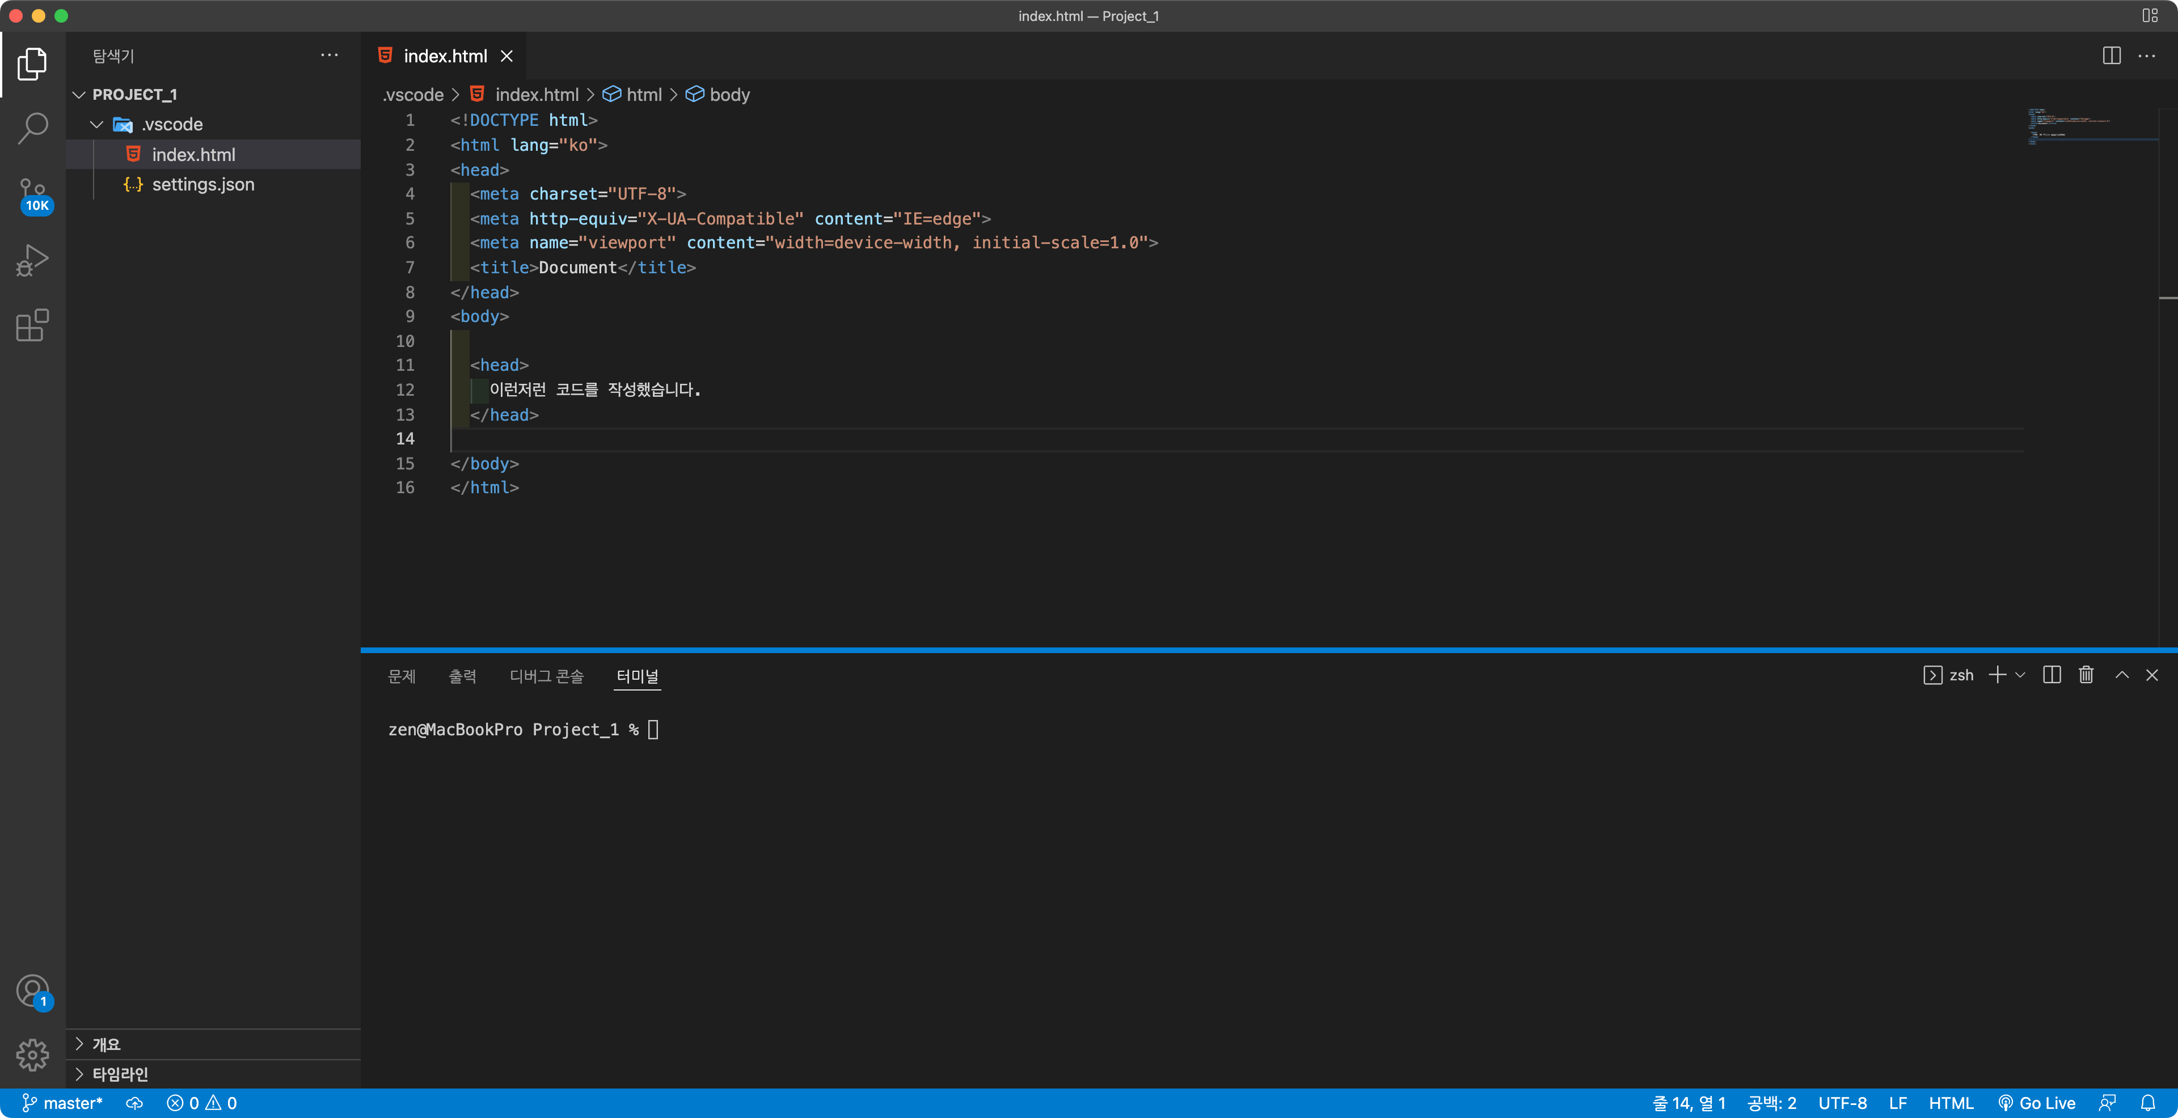Change indentation via 공백: 2
Image resolution: width=2178 pixels, height=1118 pixels.
(x=1771, y=1103)
